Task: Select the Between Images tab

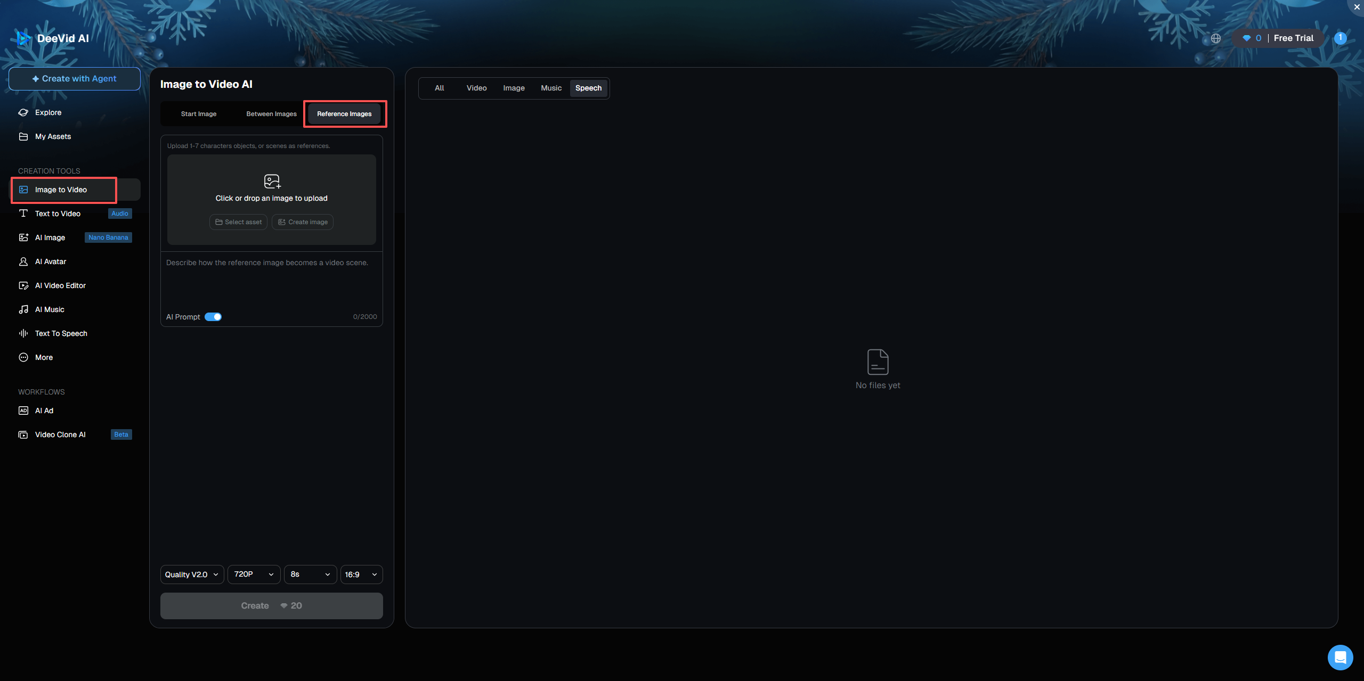Action: coord(271,114)
